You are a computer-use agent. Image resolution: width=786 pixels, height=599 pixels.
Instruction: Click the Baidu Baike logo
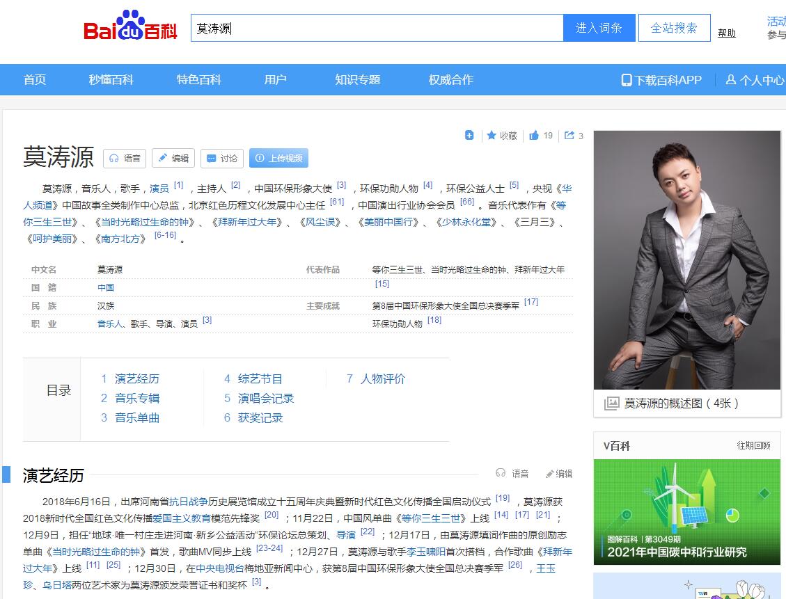pyautogui.click(x=130, y=27)
